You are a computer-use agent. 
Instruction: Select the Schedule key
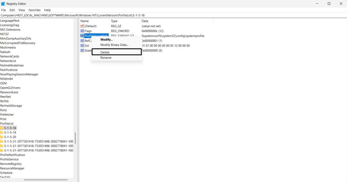(x=6, y=173)
